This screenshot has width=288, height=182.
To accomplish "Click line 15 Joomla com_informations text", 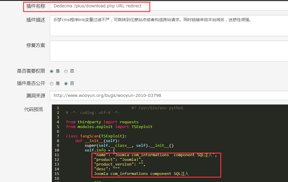I will (x=141, y=174).
